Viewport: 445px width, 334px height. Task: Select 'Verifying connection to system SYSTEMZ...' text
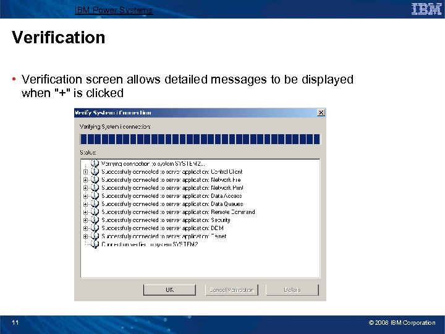click(153, 163)
